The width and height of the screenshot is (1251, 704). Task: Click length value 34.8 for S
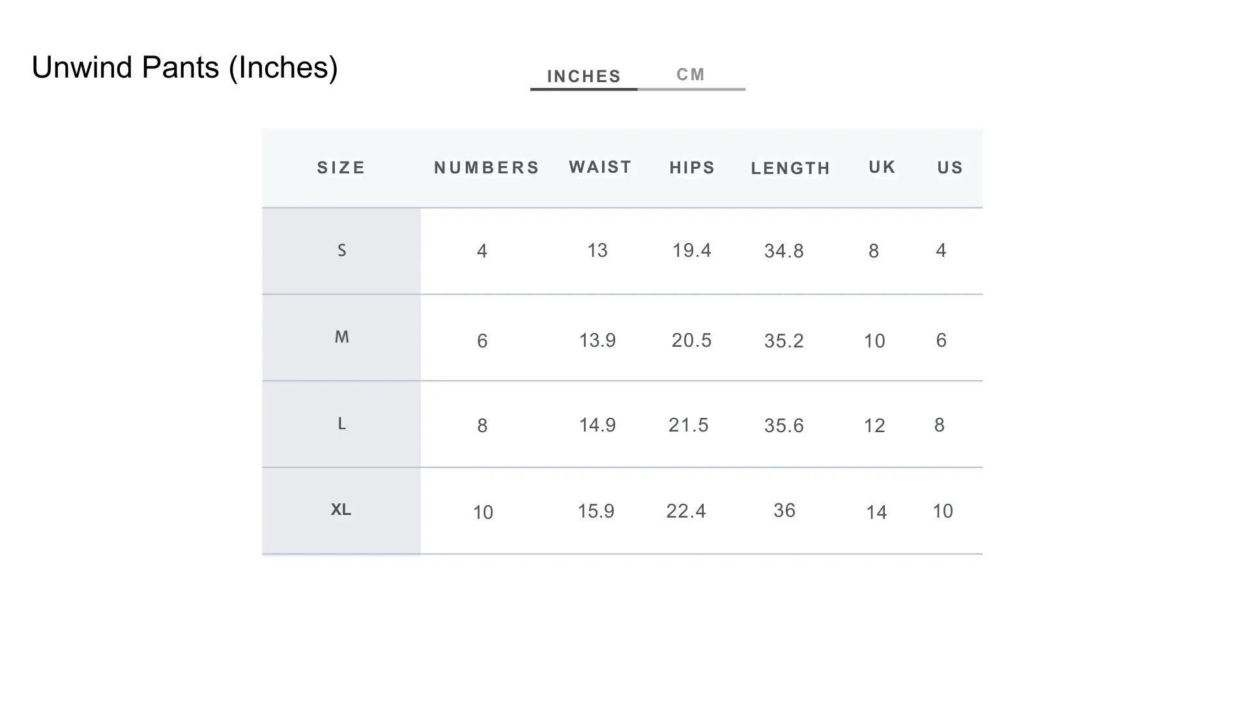784,251
